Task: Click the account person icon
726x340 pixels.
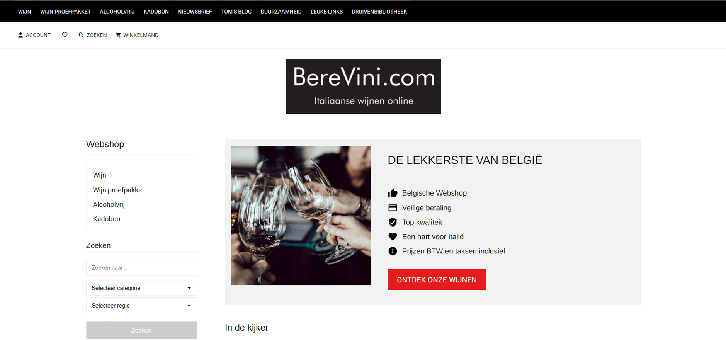Action: [20, 35]
